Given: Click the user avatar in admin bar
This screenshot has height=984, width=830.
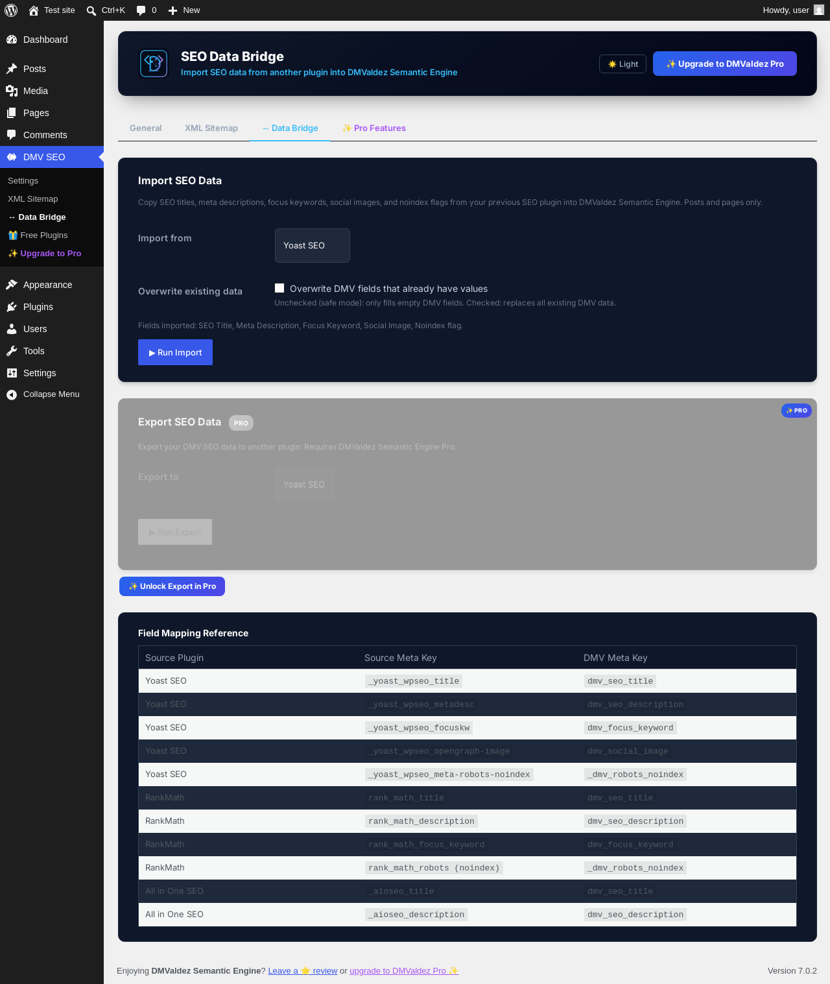Looking at the screenshot, I should point(819,10).
